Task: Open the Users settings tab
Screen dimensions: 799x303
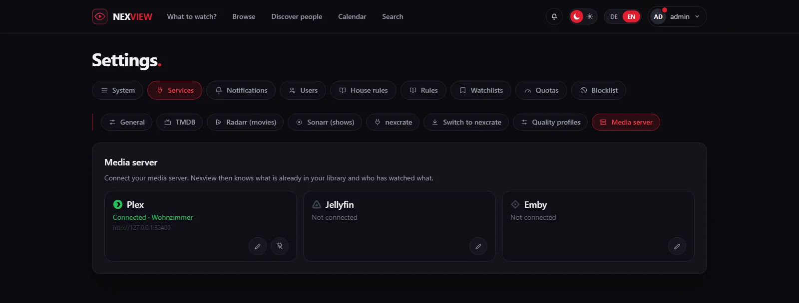Action: 303,90
